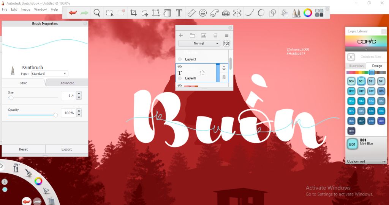Increase brush Size with the up stepper
This screenshot has width=389, height=205.
[79, 93]
